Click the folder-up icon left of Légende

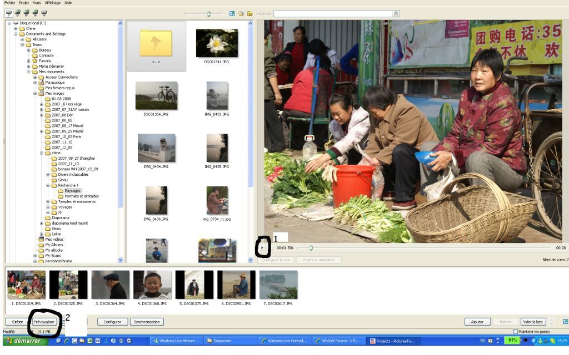pyautogui.click(x=250, y=13)
